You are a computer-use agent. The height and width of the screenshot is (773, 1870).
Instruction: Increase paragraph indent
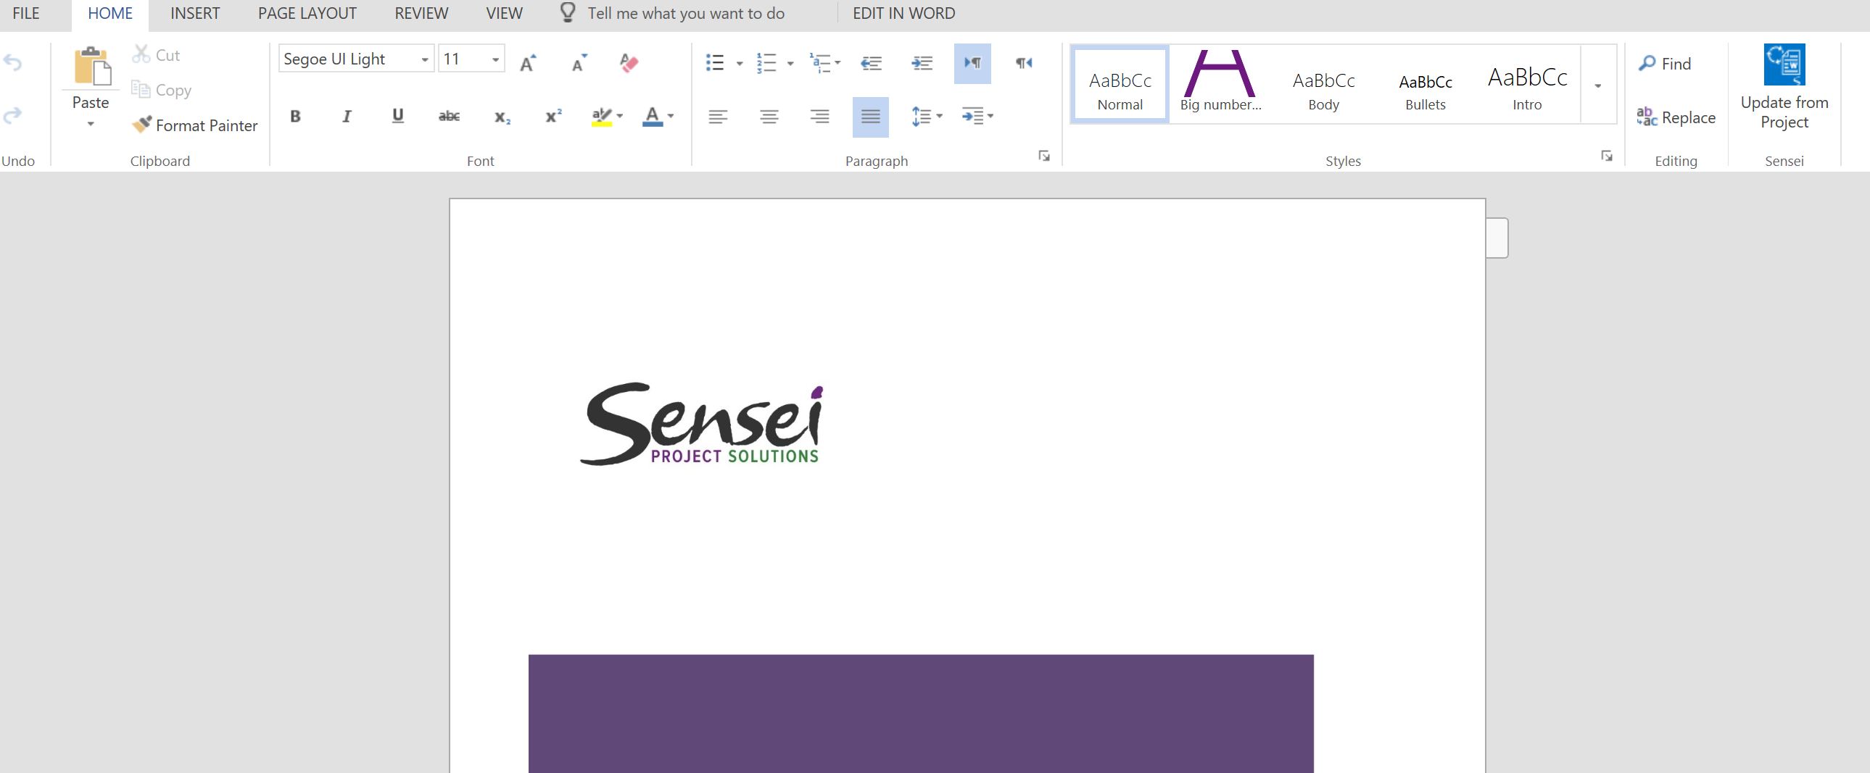(x=922, y=63)
